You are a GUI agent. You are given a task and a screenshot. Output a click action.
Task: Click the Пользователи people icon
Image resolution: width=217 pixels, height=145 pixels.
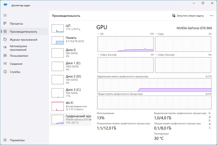point(5,55)
